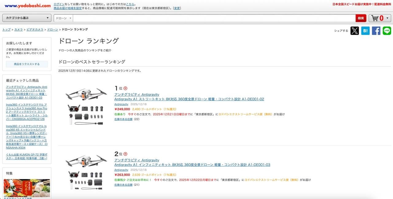Open Antigravity A1 インフィニティキット A1-DE001-03 ranking link
The width and height of the screenshot is (393, 199).
(192, 165)
